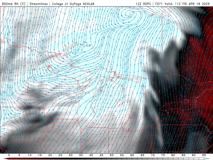Click the colorbar label '5'
This screenshot has height=160, width=213.
pos(19,155)
